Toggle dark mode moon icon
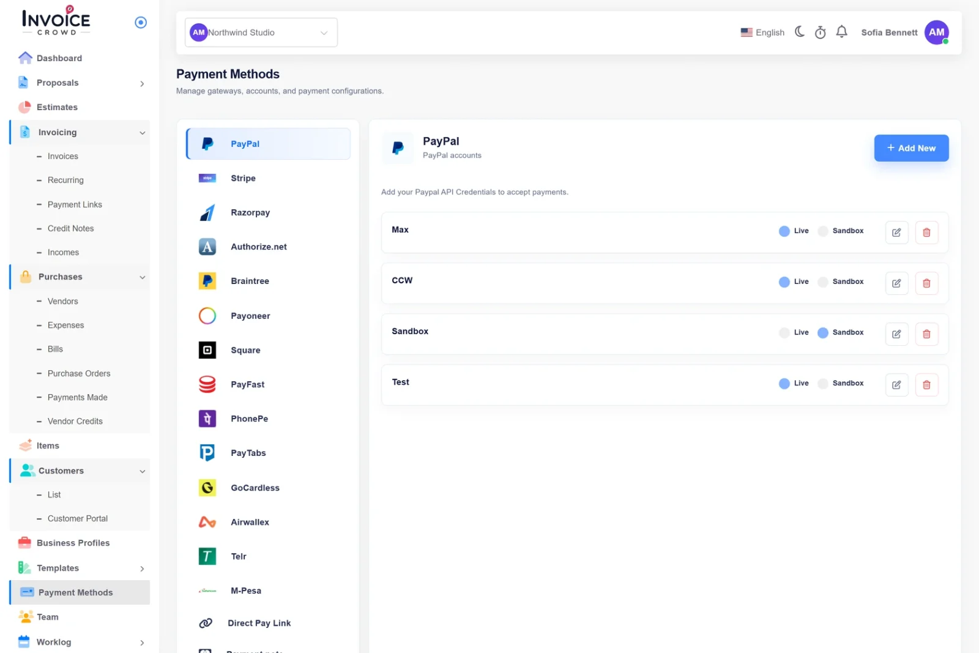The height and width of the screenshot is (653, 979). (800, 32)
